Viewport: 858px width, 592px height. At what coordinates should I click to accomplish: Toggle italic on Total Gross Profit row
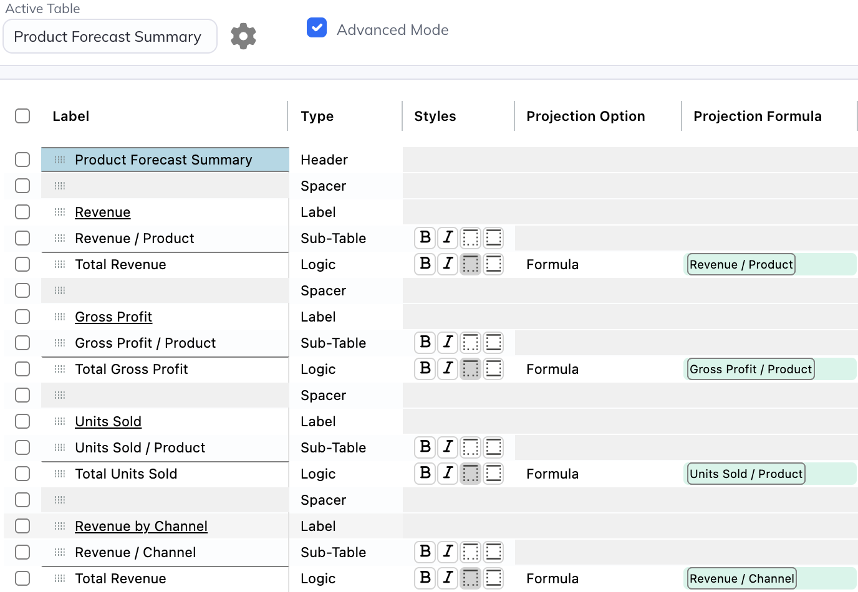[448, 369]
